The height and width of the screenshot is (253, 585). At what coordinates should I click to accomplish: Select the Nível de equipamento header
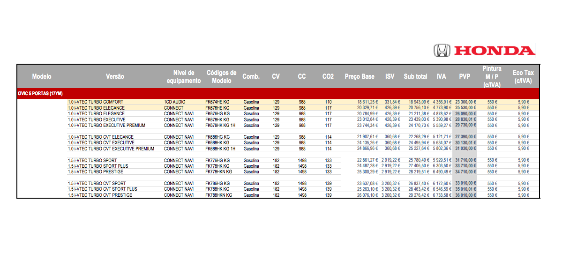click(x=184, y=76)
